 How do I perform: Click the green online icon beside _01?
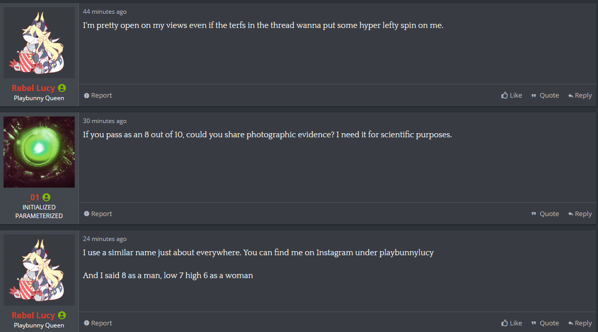(47, 197)
